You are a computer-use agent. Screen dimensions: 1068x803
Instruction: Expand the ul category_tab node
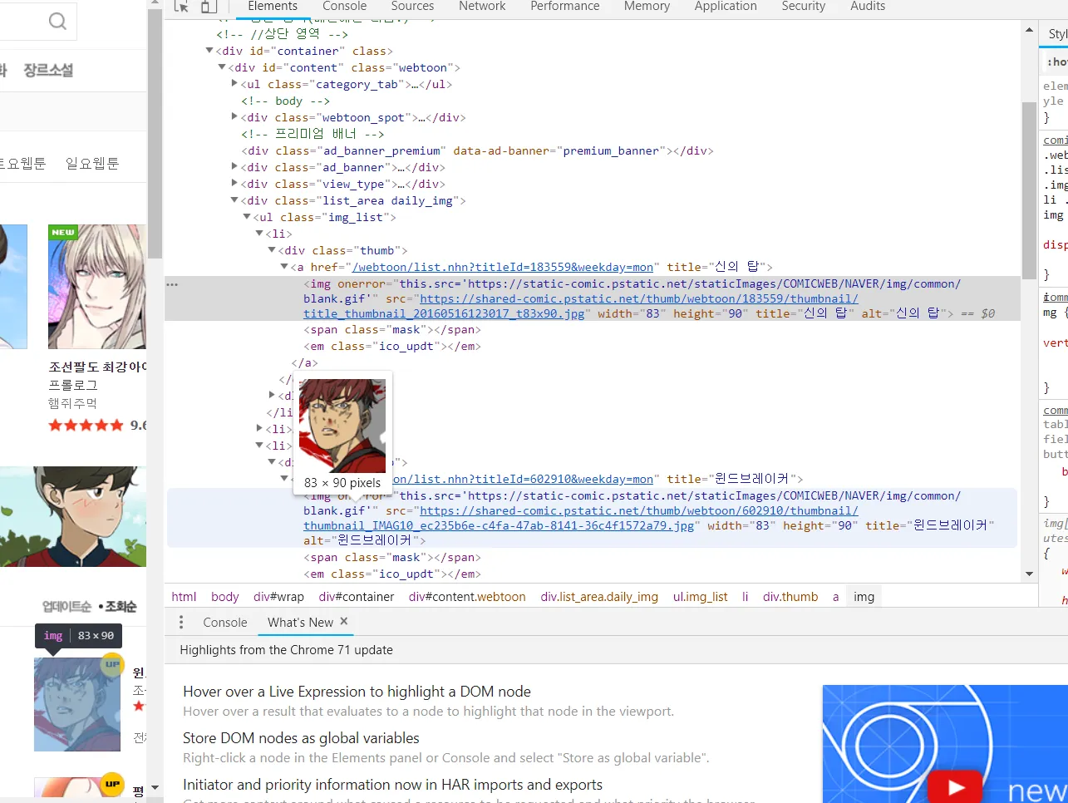coord(234,84)
